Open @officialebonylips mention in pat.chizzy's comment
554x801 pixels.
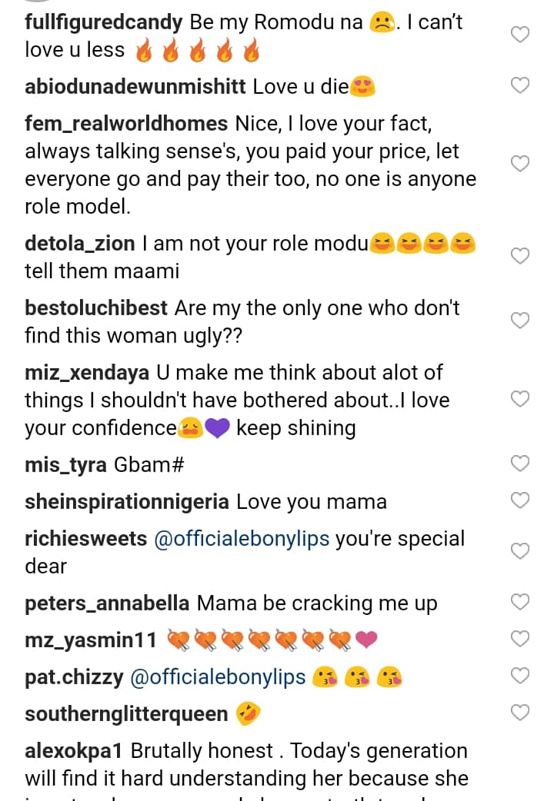click(x=219, y=677)
